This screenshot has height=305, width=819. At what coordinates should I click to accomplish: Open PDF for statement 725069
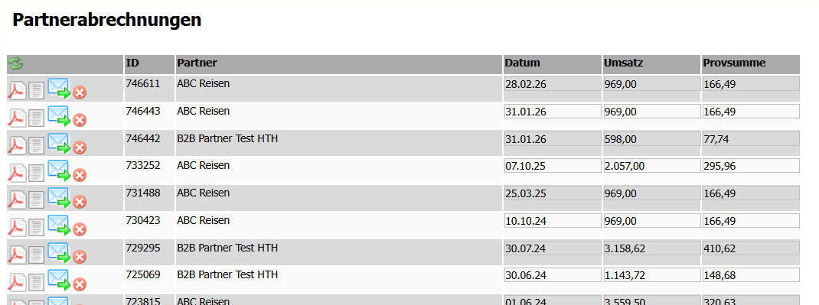[x=17, y=281]
